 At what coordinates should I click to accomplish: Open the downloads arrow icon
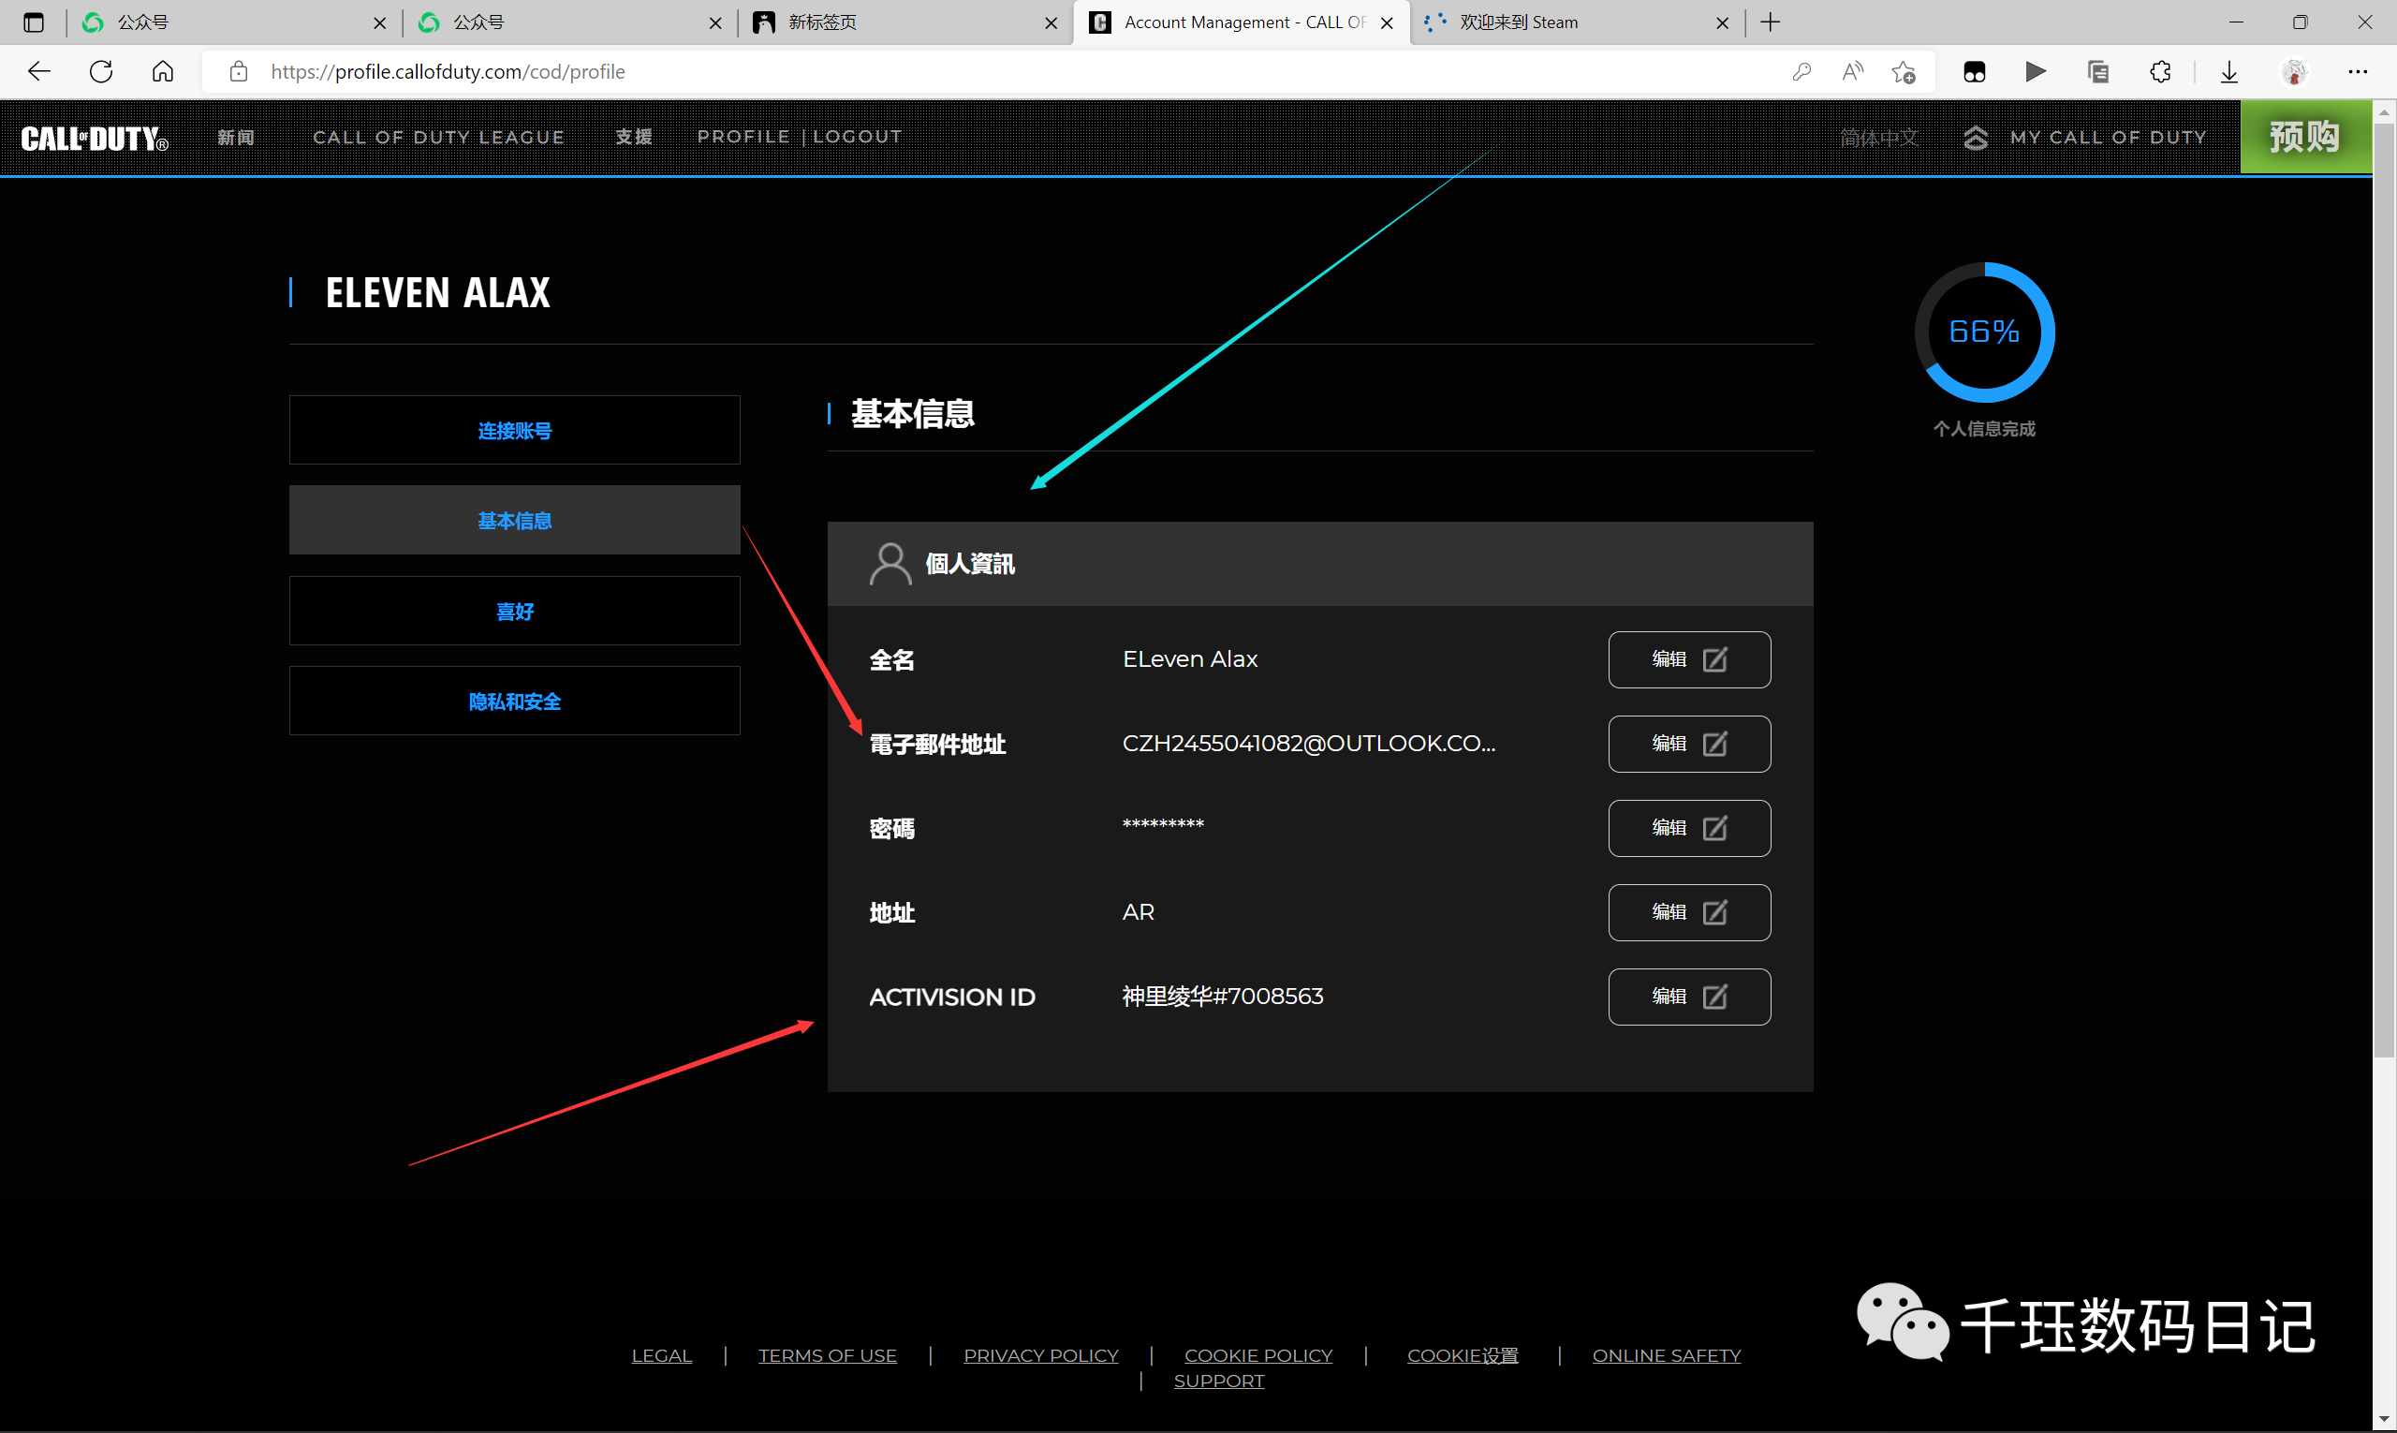pyautogui.click(x=2229, y=71)
